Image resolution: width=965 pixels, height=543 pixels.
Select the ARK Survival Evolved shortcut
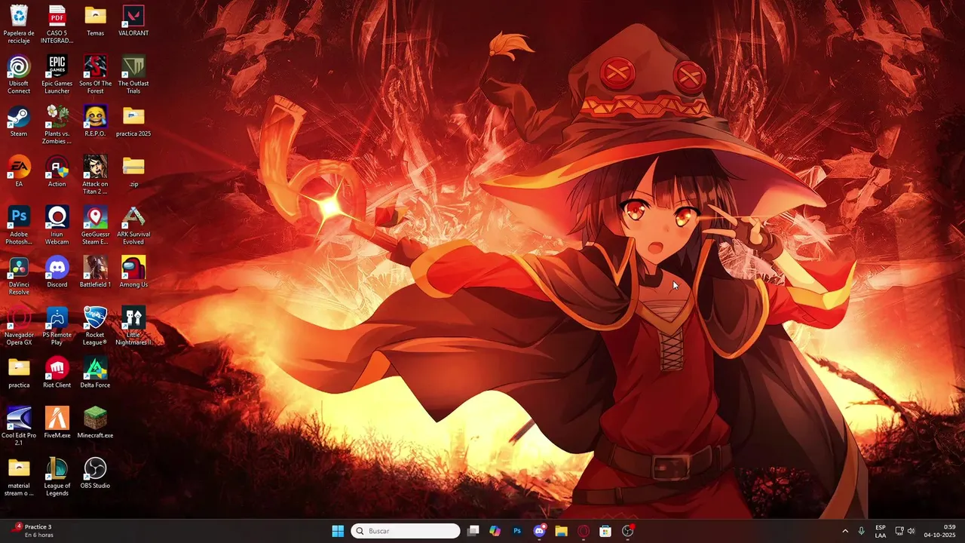click(x=133, y=225)
